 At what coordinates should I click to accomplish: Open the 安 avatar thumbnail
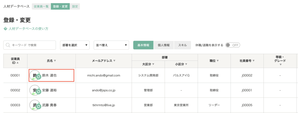35,90
